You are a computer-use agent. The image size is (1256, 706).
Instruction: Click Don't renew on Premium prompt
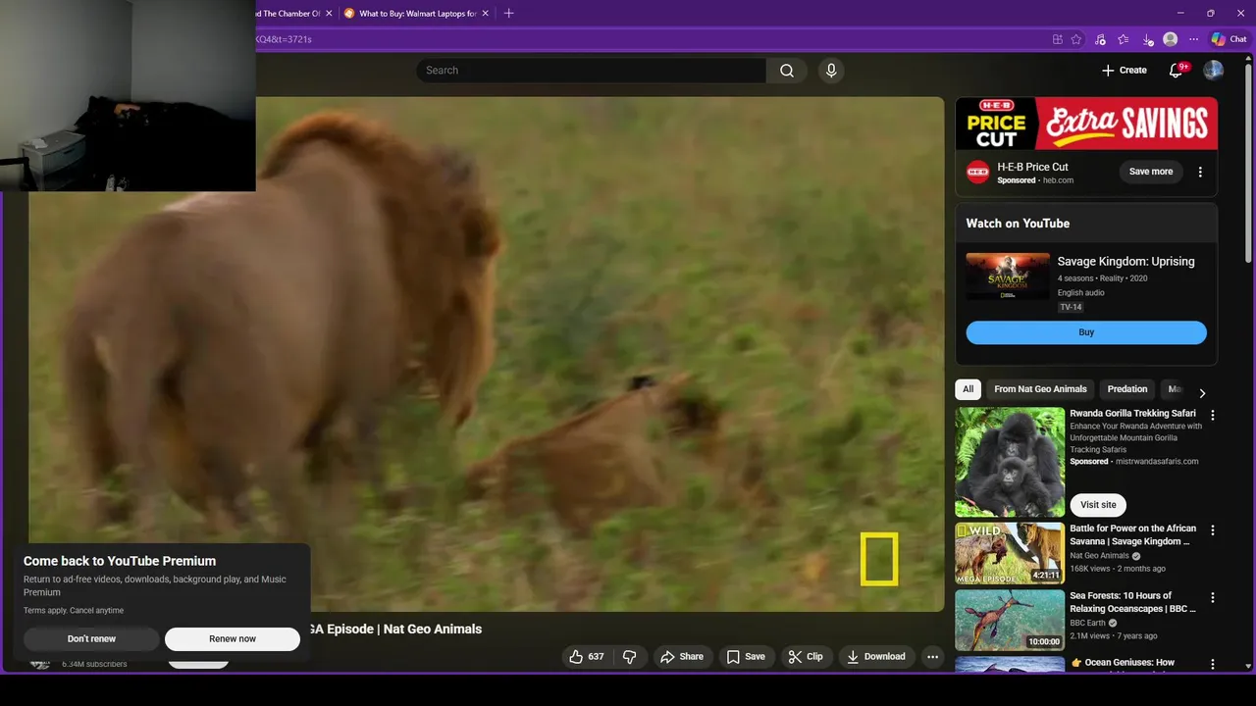point(91,639)
